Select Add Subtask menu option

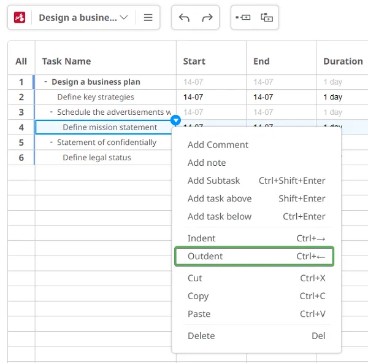click(213, 181)
